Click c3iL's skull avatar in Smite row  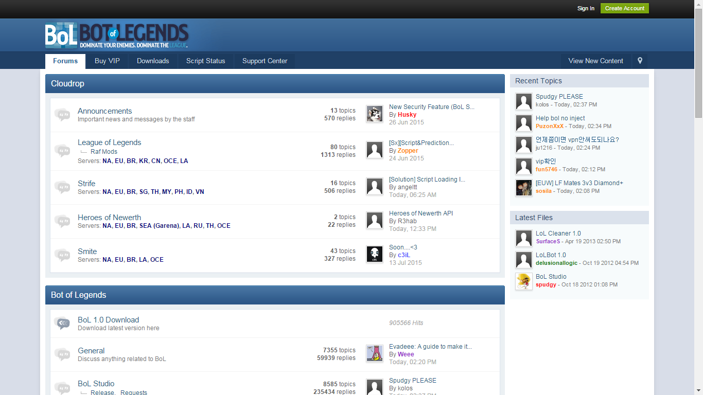374,255
